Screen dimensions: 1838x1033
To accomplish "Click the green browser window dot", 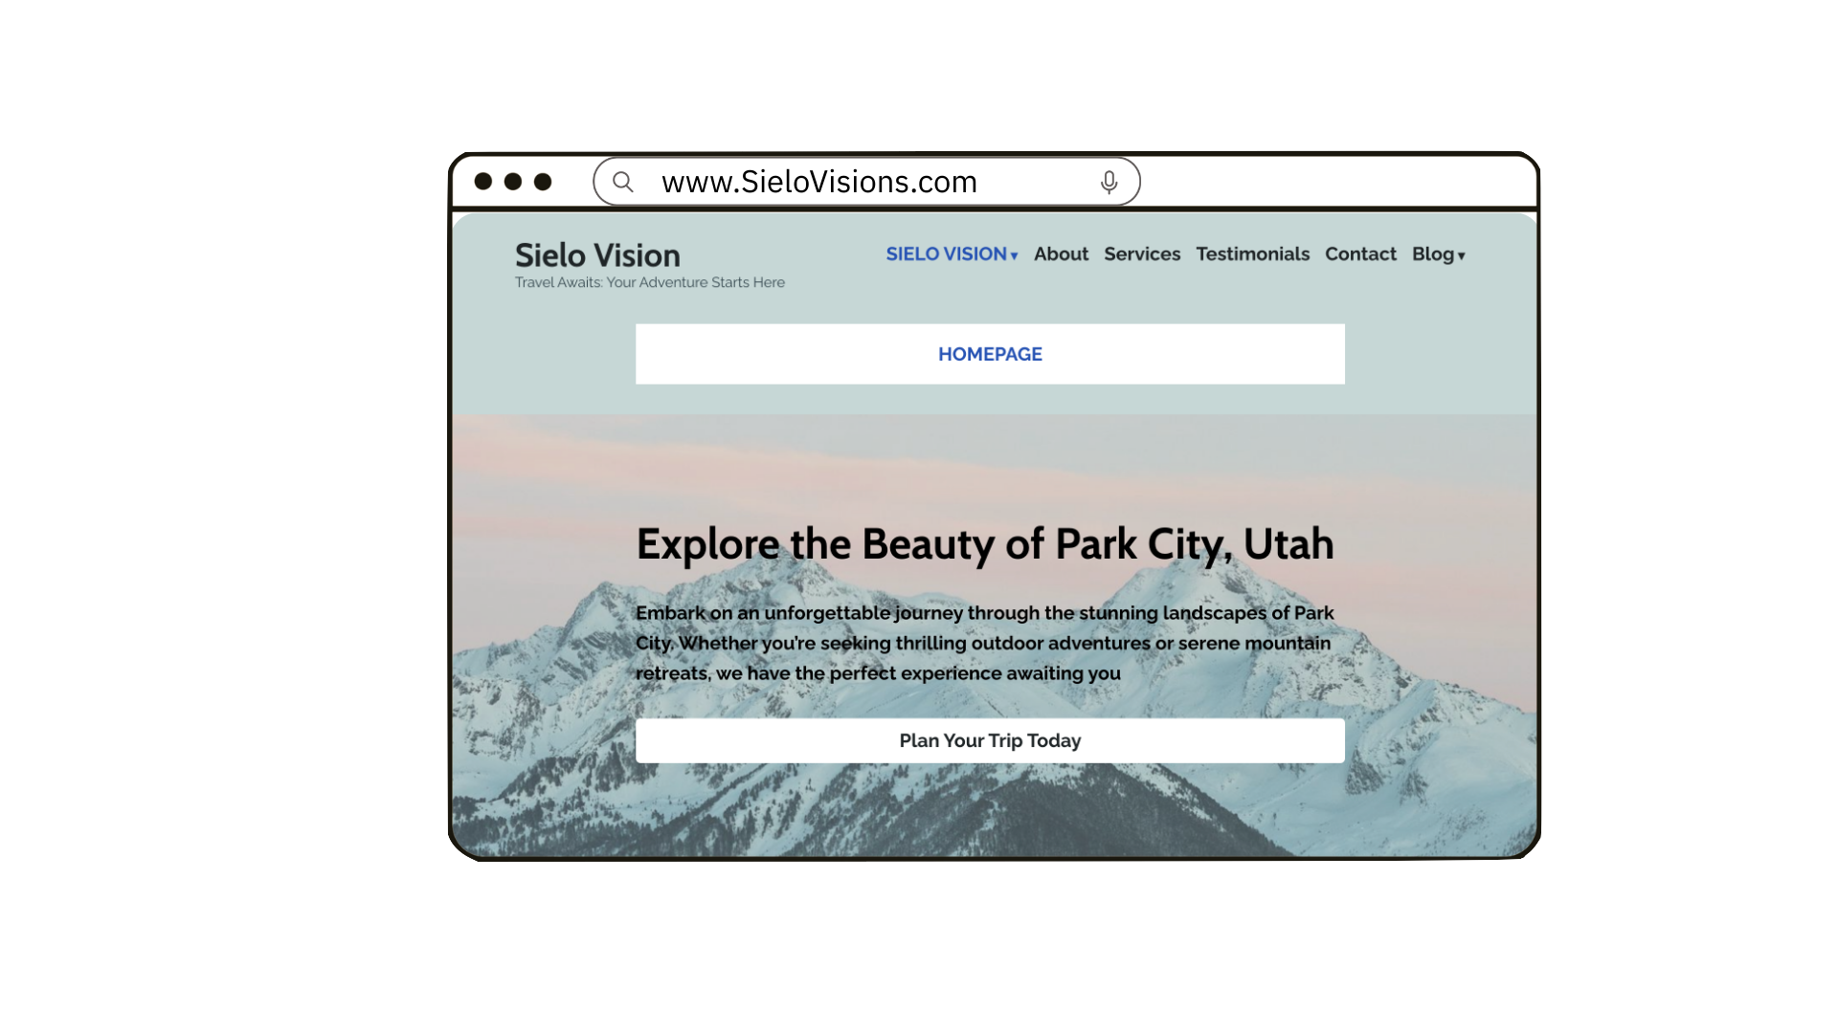I will 545,182.
